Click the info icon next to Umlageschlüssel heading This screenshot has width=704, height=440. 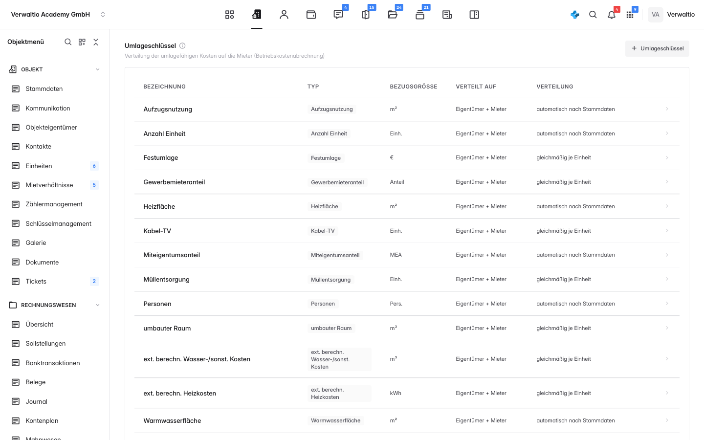[182, 46]
